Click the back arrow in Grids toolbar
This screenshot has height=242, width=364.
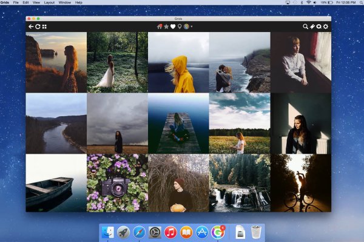click(x=31, y=27)
